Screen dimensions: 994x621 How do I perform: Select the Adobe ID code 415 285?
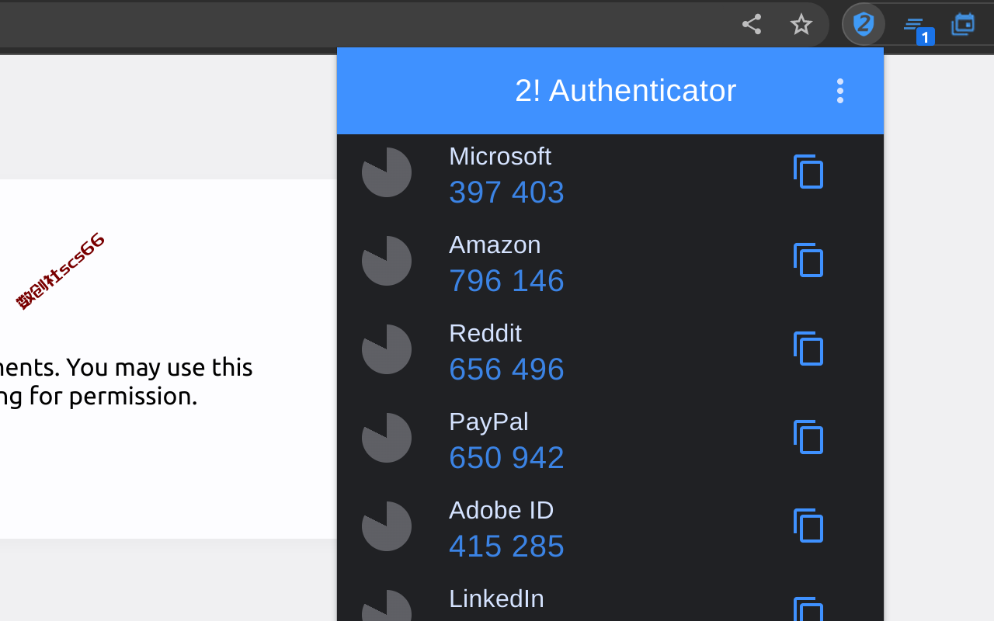pos(506,546)
